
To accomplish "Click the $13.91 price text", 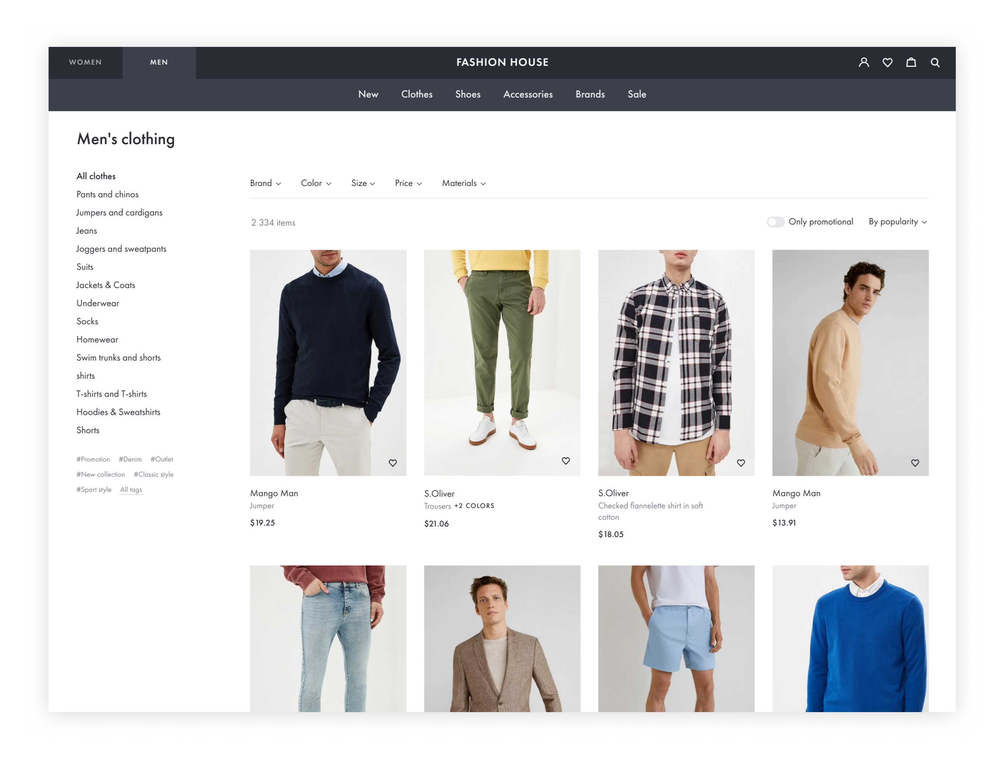I will 784,523.
